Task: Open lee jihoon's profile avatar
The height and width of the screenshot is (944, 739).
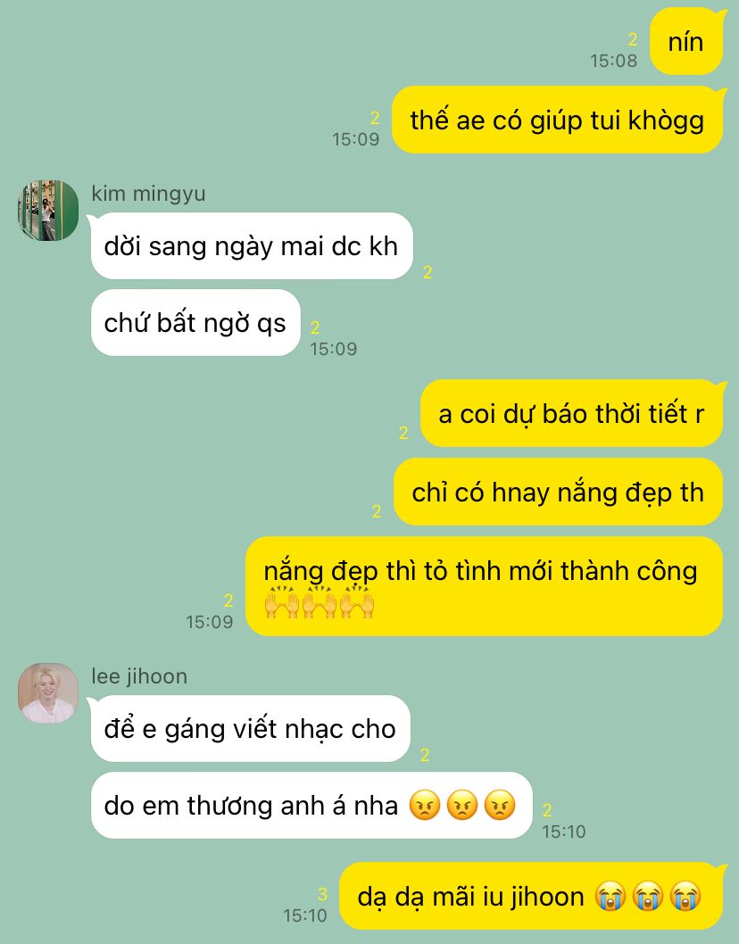Action: tap(48, 693)
